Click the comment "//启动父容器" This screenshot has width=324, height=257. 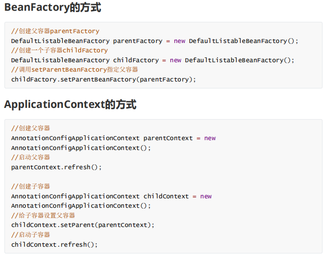[x=30, y=157]
